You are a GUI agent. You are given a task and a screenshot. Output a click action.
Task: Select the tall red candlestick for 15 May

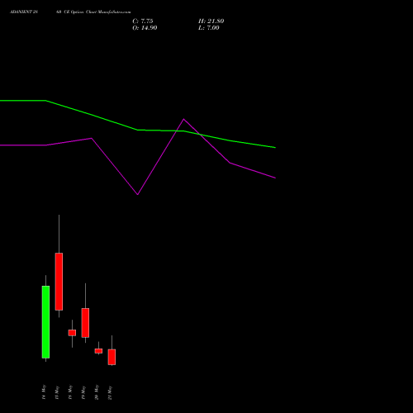[x=59, y=282]
